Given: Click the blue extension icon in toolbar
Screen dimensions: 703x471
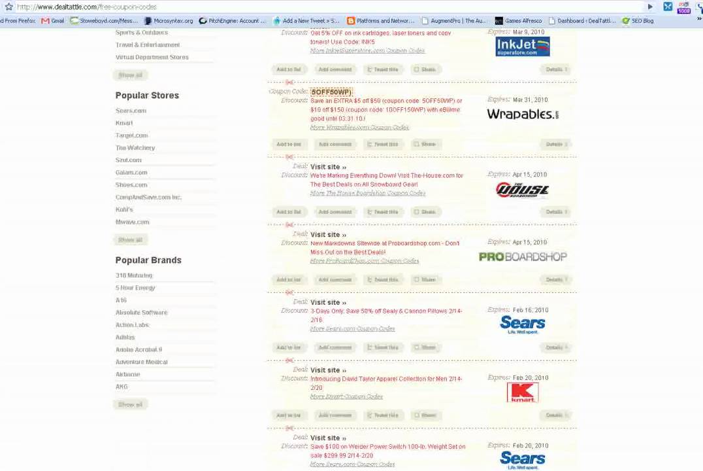Looking at the screenshot, I should tap(668, 7).
